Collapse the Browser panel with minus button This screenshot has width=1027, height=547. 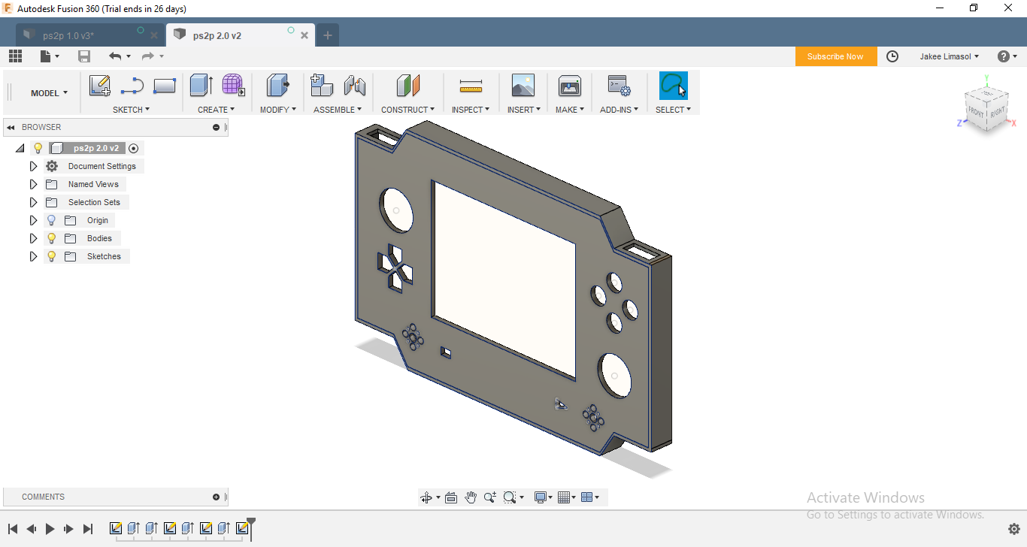[x=217, y=128]
